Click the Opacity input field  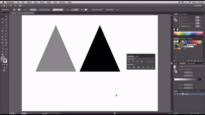(75, 10)
